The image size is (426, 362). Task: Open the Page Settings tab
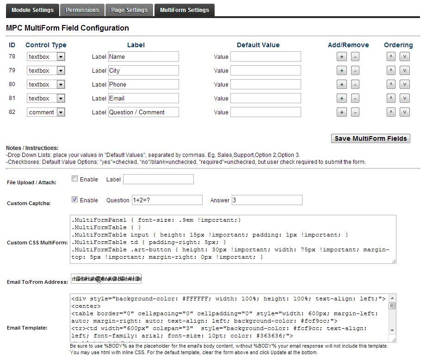pos(130,10)
